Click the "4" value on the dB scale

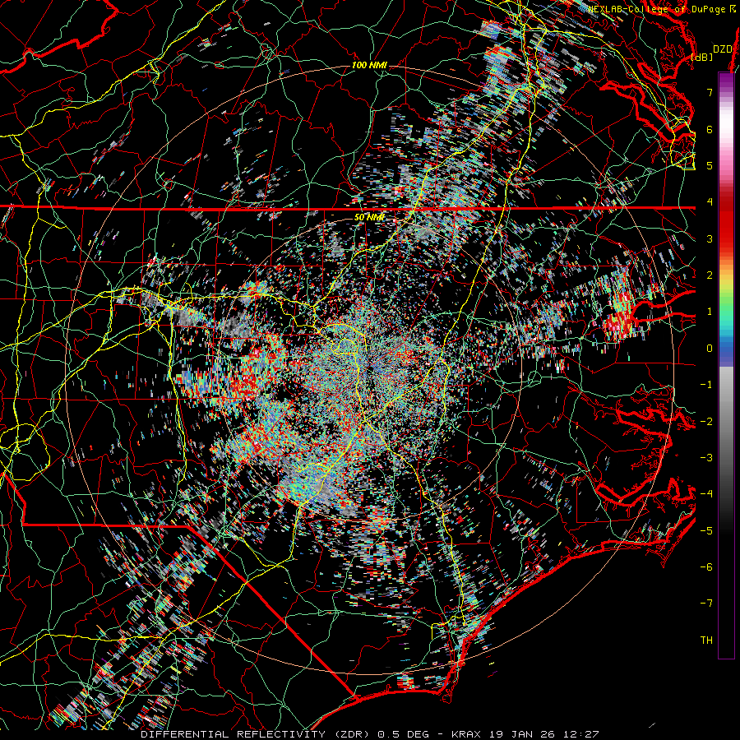click(710, 202)
